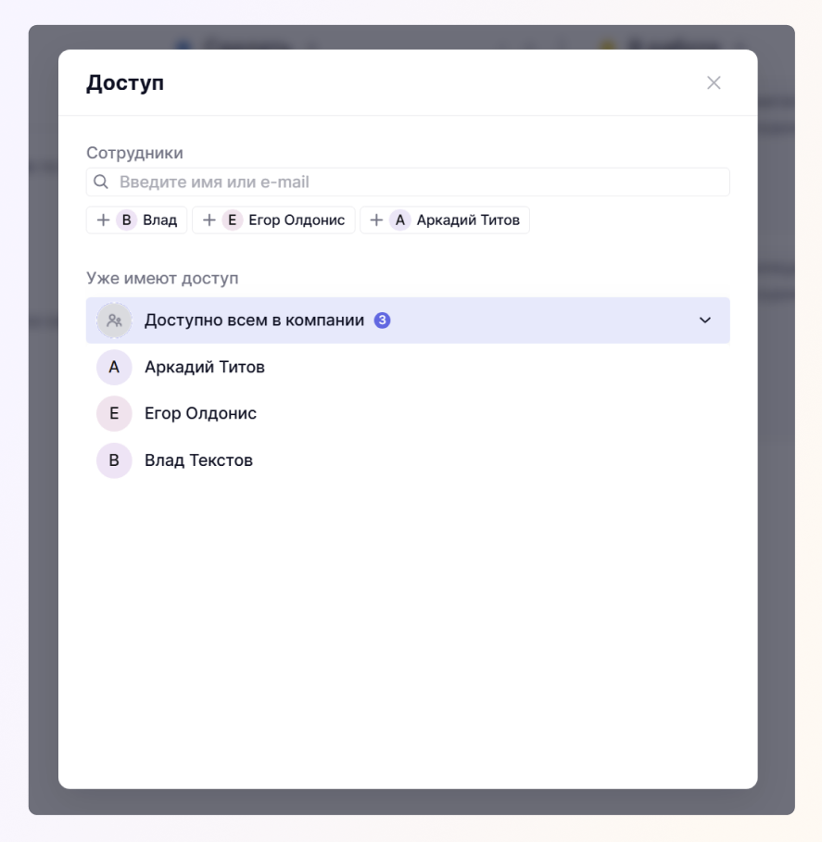Click the blue badge showing 3
The image size is (822, 842).
pyautogui.click(x=382, y=320)
